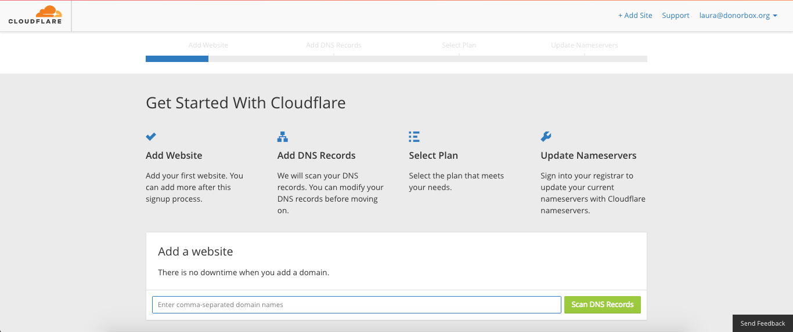Viewport: 793px width, 332px height.
Task: Select the Add DNS Records progress step
Action: pyautogui.click(x=334, y=45)
